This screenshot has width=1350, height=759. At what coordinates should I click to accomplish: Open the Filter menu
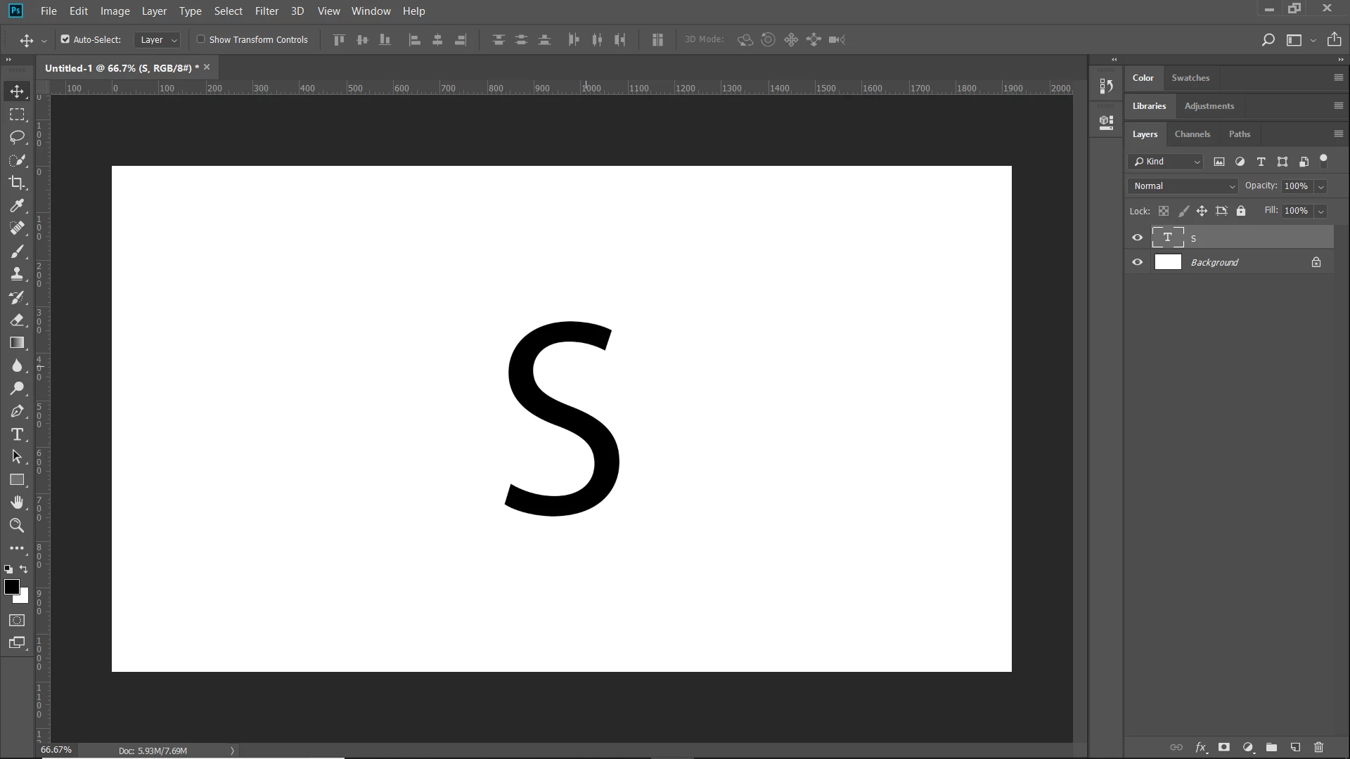coord(266,11)
